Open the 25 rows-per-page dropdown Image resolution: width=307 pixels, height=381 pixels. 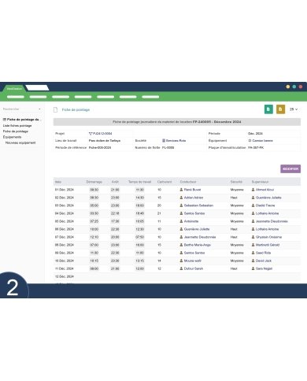pos(294,109)
